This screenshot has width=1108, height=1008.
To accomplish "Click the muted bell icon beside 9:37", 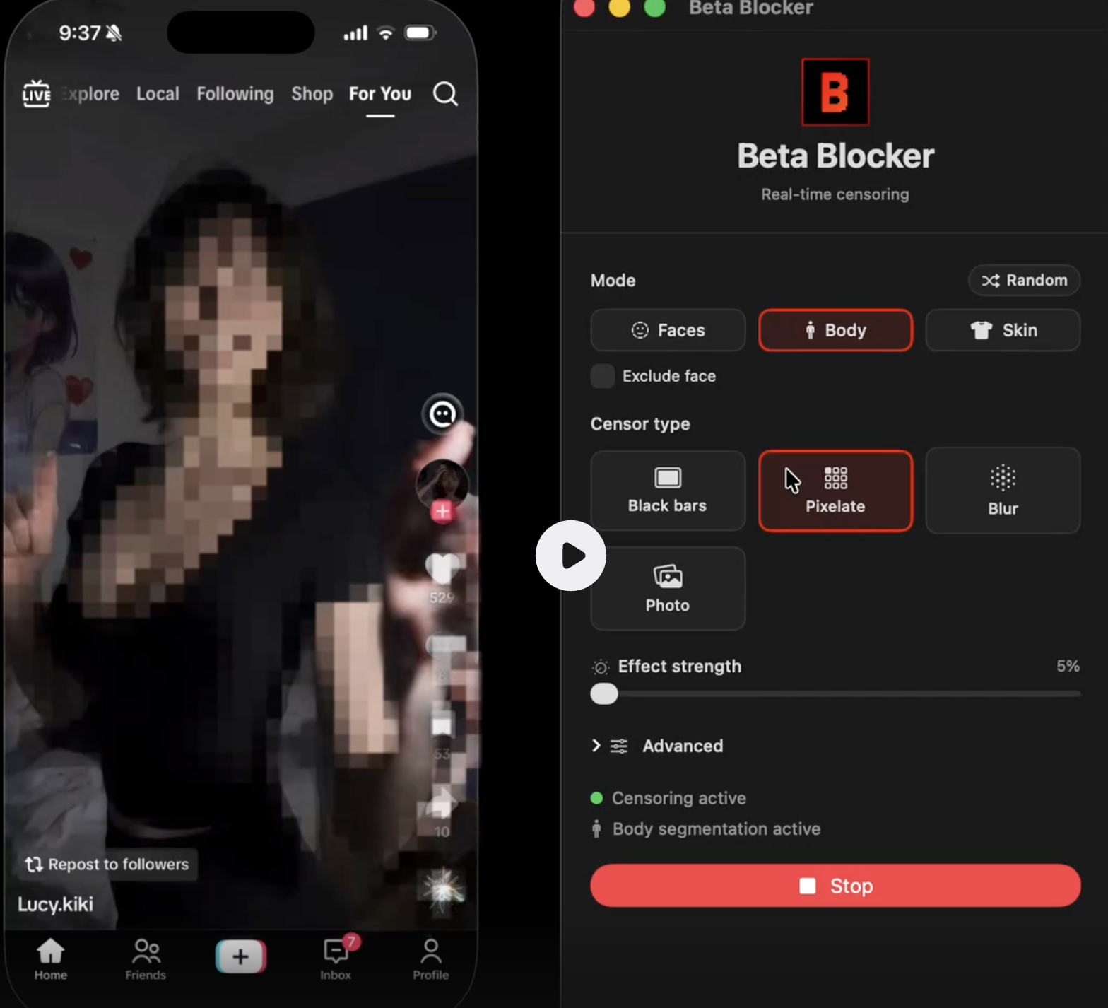I will pyautogui.click(x=114, y=33).
